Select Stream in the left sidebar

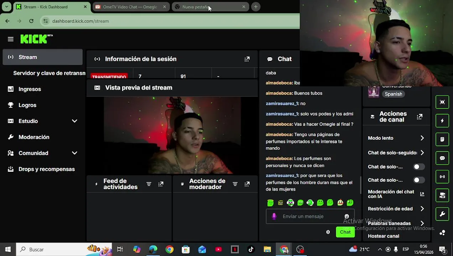[x=42, y=57]
